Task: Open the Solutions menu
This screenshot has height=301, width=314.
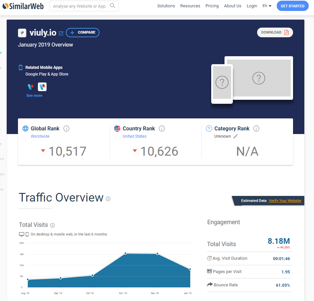Action: (166, 6)
